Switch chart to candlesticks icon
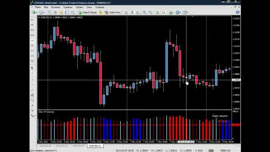Image resolution: width=270 pixels, height=152 pixels. [x=132, y=12]
